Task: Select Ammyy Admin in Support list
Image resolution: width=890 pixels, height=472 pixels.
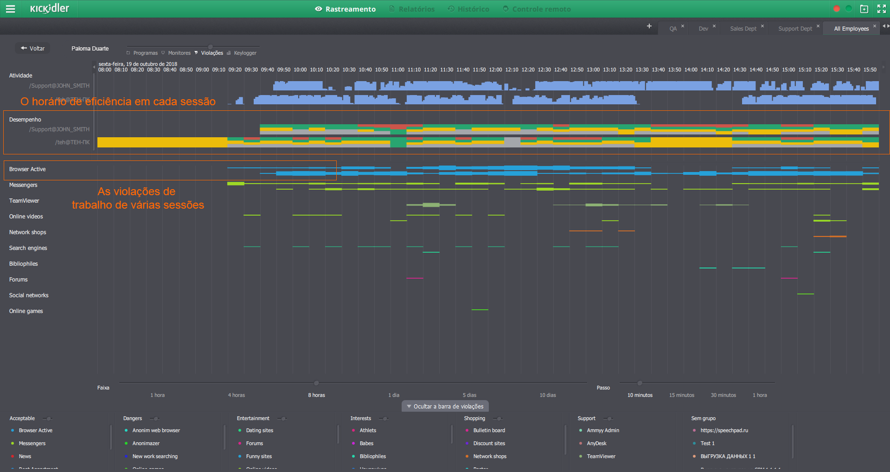Action: pyautogui.click(x=603, y=430)
